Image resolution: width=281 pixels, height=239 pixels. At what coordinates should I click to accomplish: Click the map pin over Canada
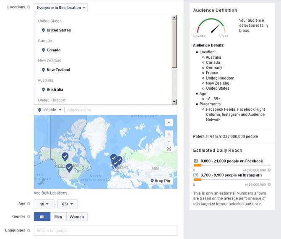coord(65,156)
